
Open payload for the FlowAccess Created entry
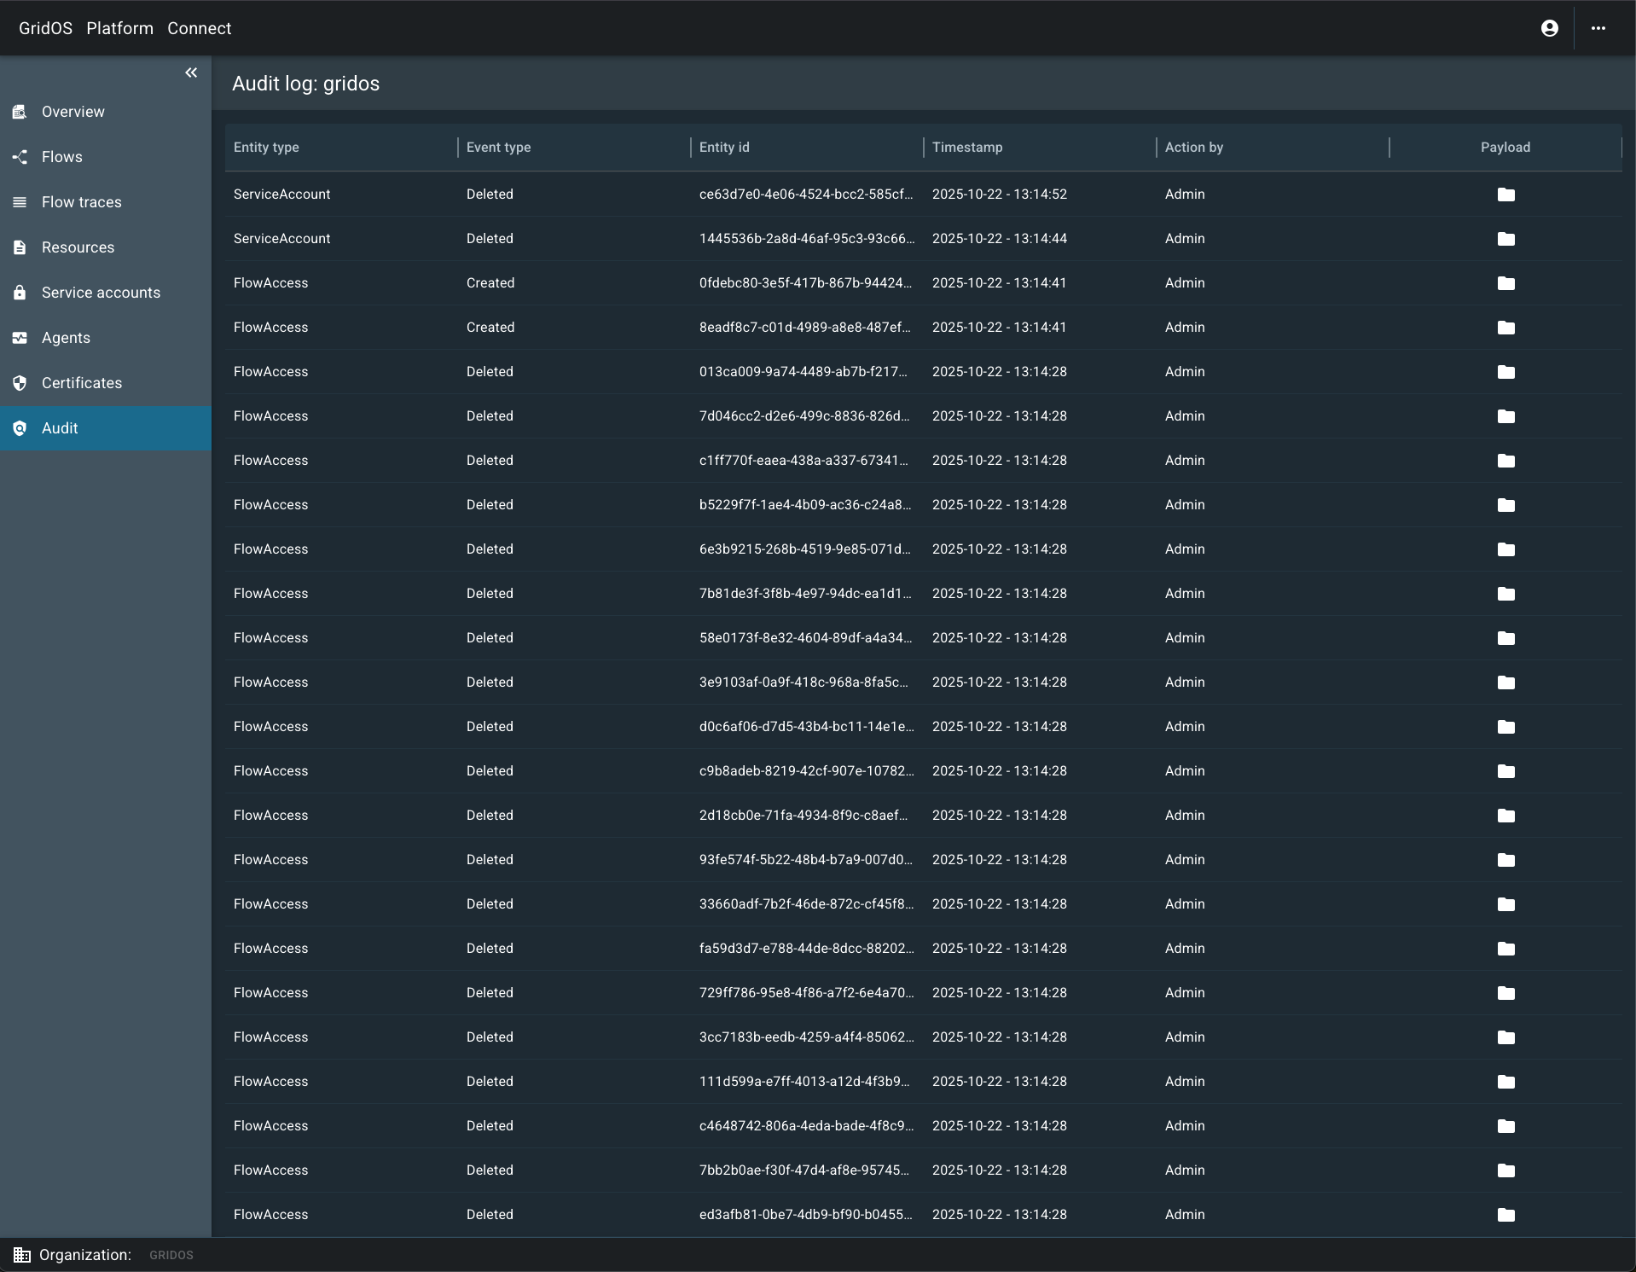(x=1505, y=283)
